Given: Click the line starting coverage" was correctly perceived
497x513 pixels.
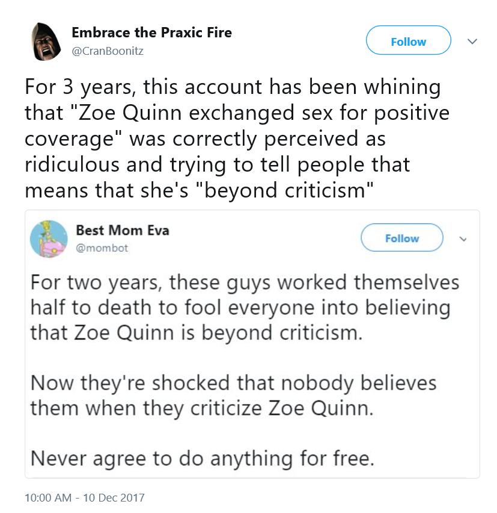Looking at the screenshot, I should tap(206, 138).
